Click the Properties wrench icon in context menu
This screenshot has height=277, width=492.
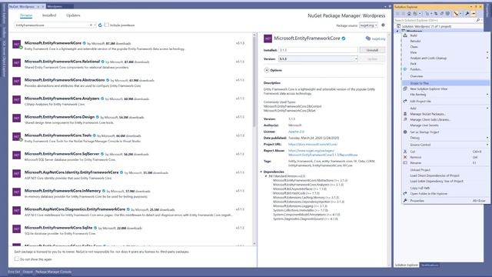click(405, 200)
